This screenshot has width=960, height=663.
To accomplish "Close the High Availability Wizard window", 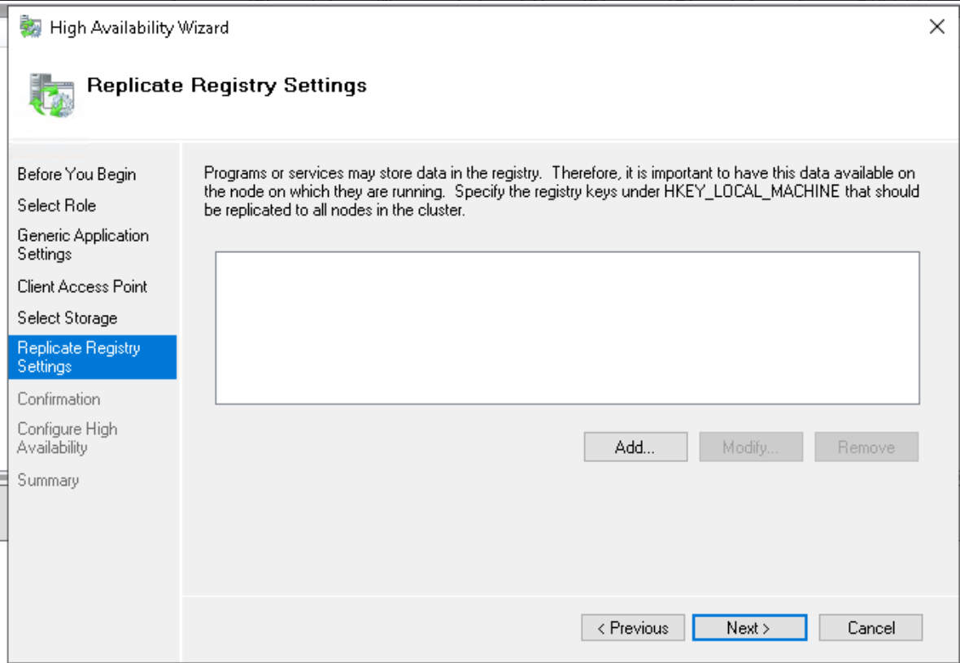I will coord(936,27).
